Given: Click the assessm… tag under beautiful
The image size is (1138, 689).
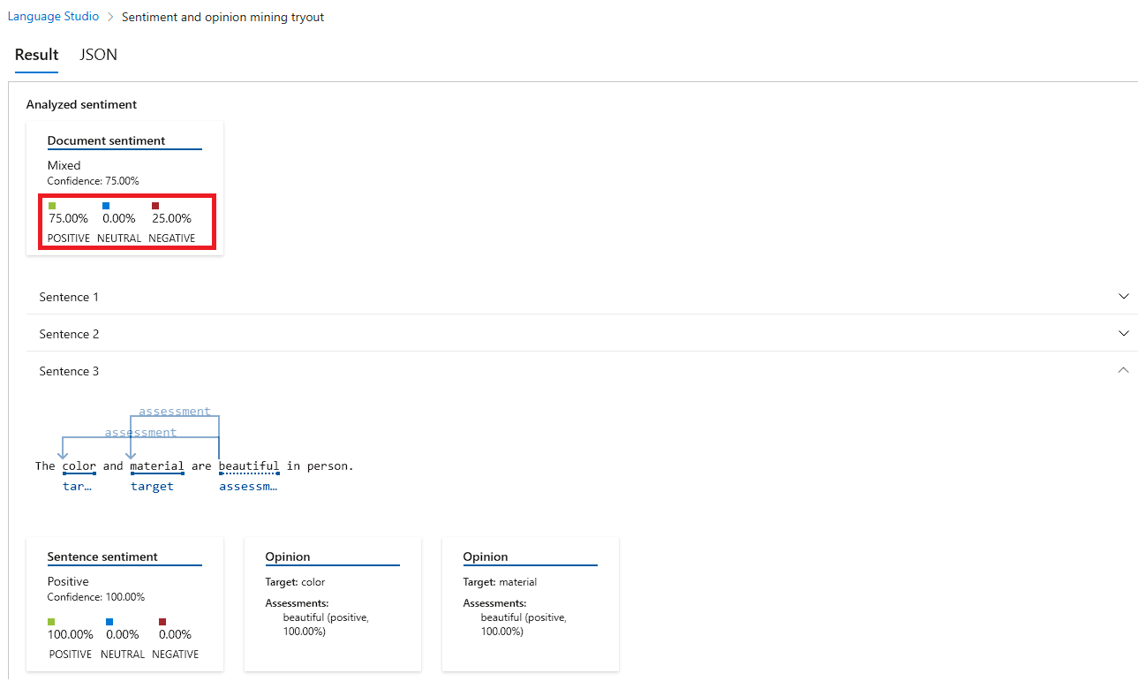Looking at the screenshot, I should coord(248,487).
